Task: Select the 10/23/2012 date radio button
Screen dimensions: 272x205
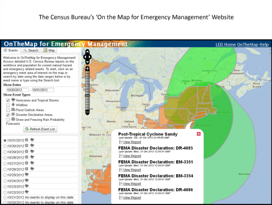Action: 5,186
